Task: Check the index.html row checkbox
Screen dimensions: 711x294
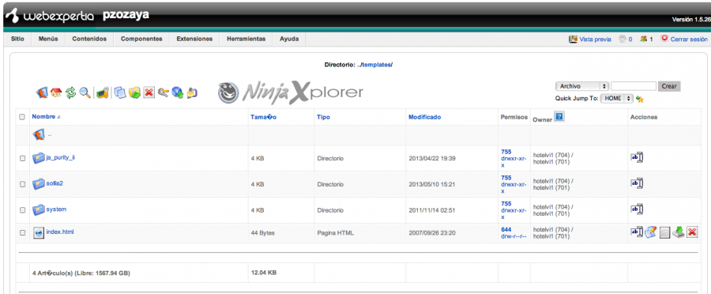Action: [x=22, y=232]
